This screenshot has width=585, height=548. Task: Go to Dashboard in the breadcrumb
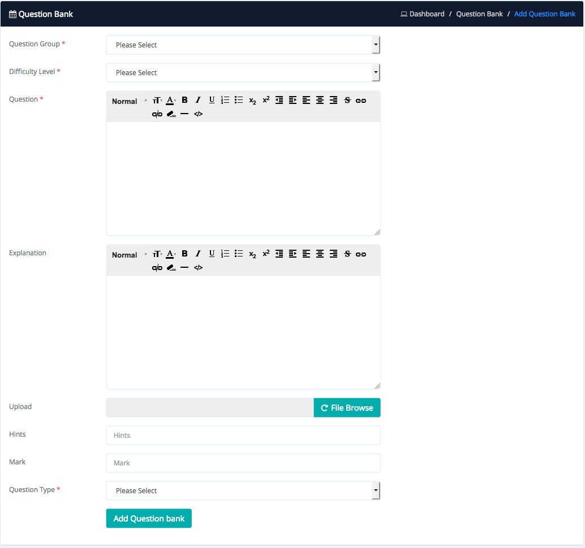click(427, 14)
